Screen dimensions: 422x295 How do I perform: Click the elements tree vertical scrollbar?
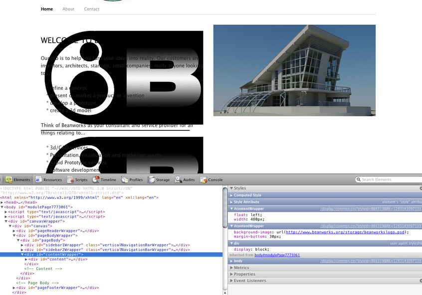pyautogui.click(x=225, y=208)
